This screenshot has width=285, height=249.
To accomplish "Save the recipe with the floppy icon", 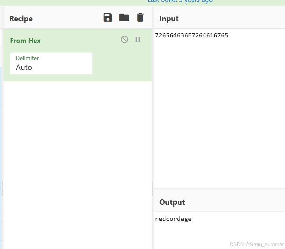I will [x=108, y=18].
